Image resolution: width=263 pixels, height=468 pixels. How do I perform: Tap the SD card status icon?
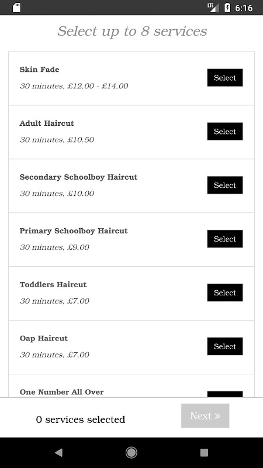(x=17, y=8)
